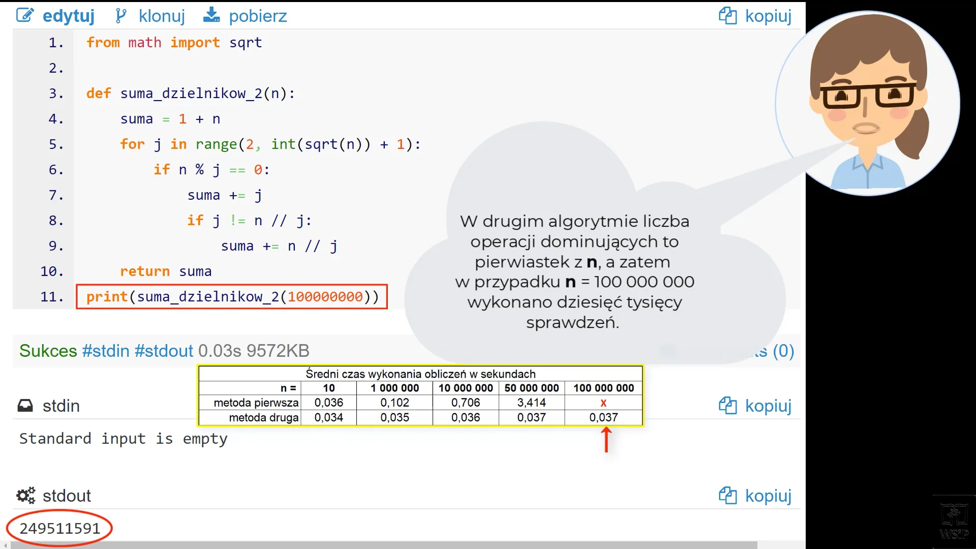
Task: Open the #stdout tag link
Action: point(164,351)
